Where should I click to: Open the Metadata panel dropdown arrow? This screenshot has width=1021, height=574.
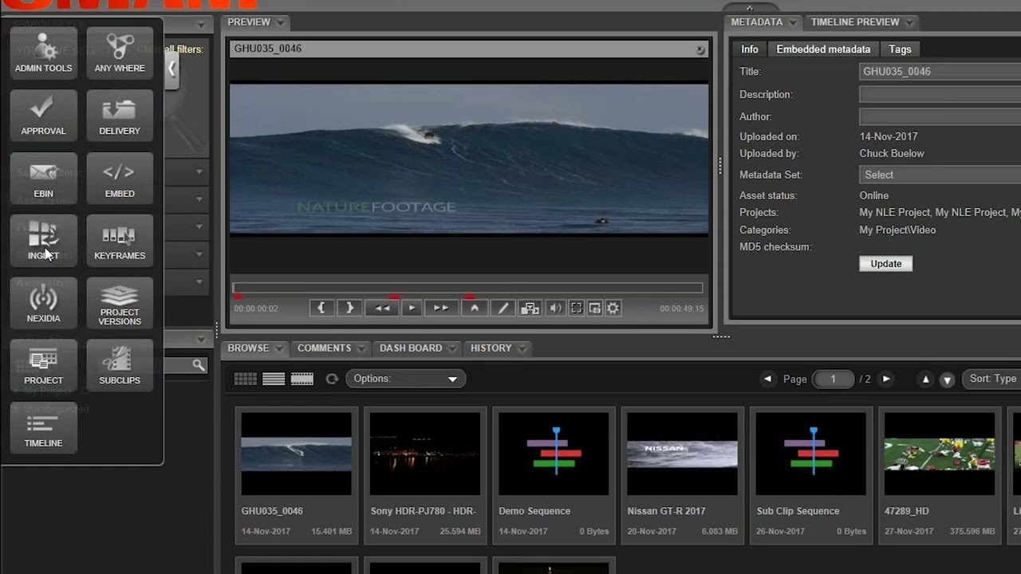[x=792, y=22]
